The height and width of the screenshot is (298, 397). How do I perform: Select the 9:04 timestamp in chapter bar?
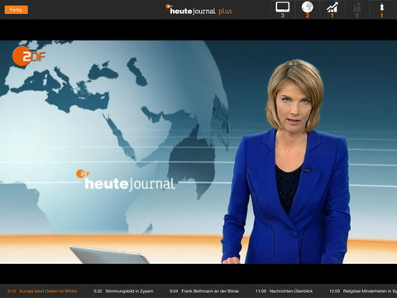[x=174, y=291]
